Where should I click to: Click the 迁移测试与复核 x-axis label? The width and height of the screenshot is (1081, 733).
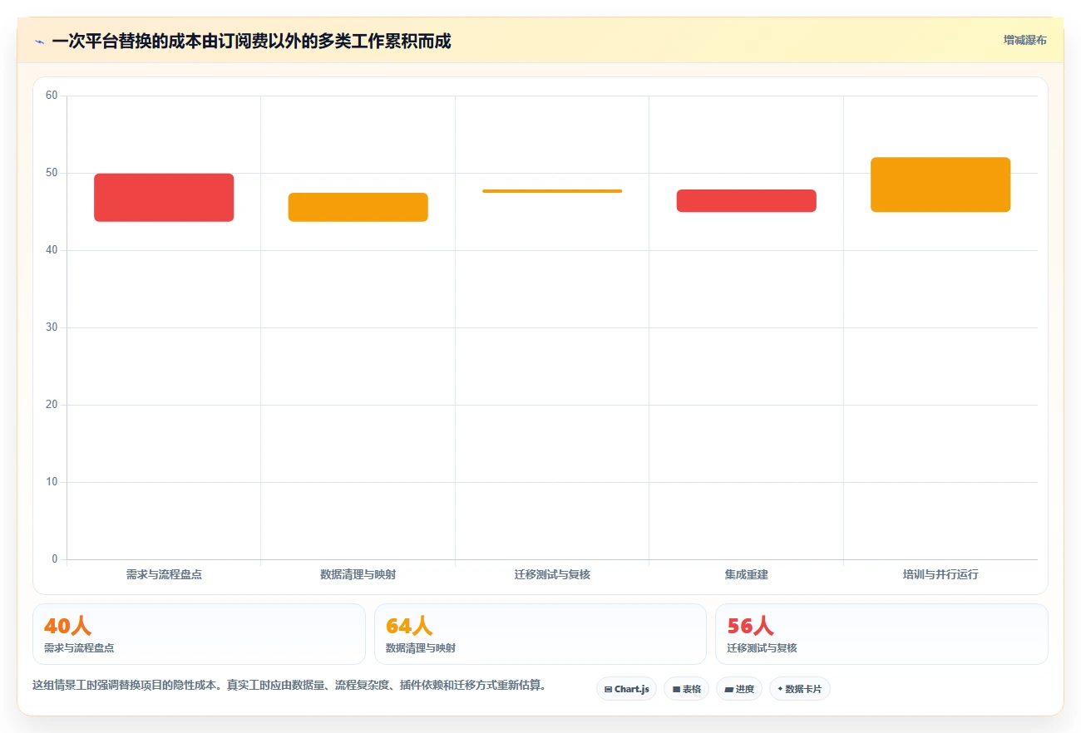click(552, 574)
